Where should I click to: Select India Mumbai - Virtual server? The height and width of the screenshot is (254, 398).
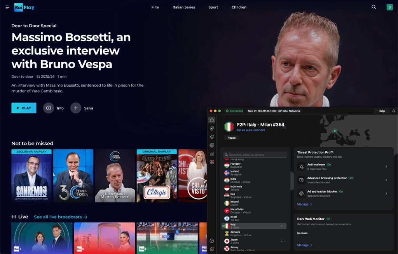point(255,181)
